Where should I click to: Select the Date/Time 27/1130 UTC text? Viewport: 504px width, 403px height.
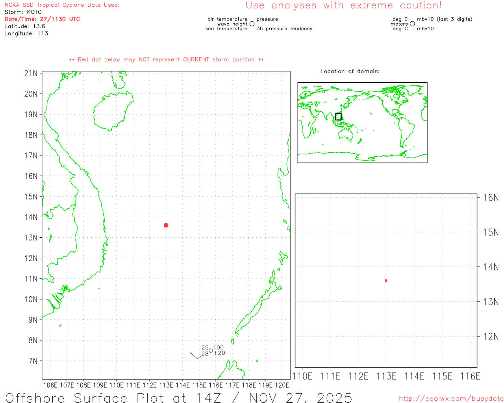coord(42,19)
